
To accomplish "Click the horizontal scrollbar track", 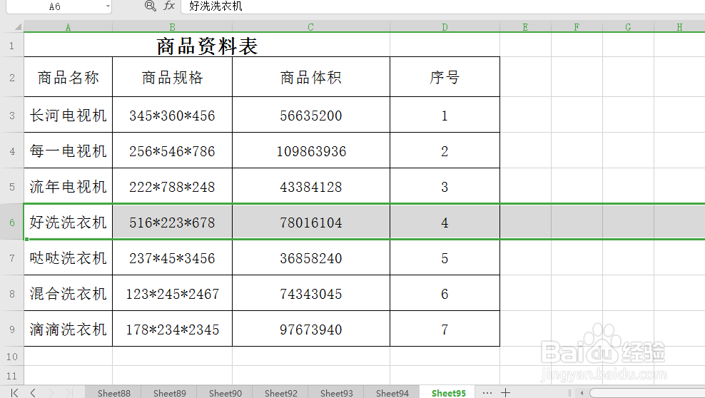I will tap(647, 394).
